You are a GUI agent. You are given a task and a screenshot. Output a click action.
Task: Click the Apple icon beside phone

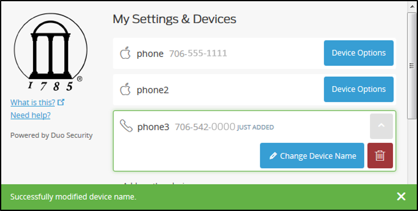pos(125,53)
